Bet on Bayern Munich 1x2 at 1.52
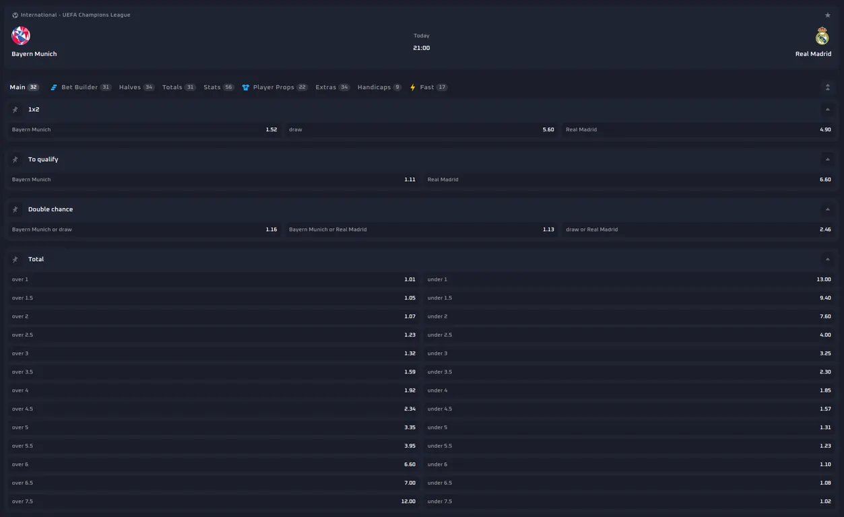844x517 pixels. 144,130
